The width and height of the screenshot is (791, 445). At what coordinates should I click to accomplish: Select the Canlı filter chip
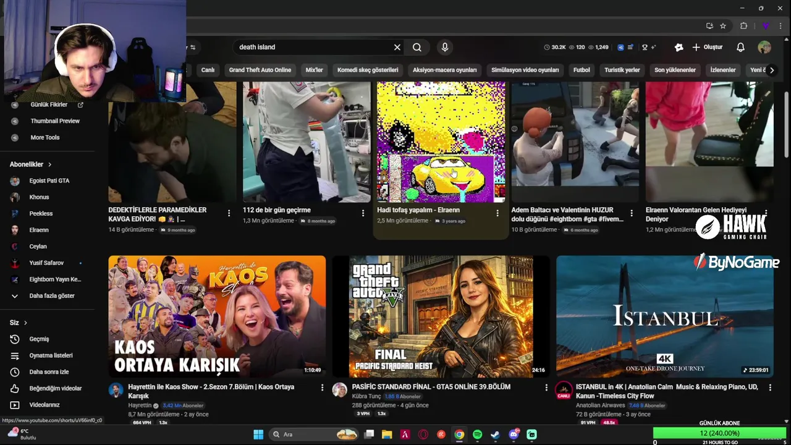(208, 70)
